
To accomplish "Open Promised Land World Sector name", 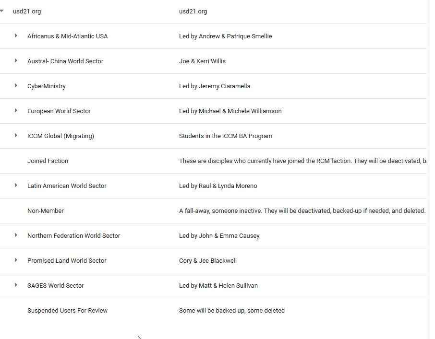I will [67, 261].
